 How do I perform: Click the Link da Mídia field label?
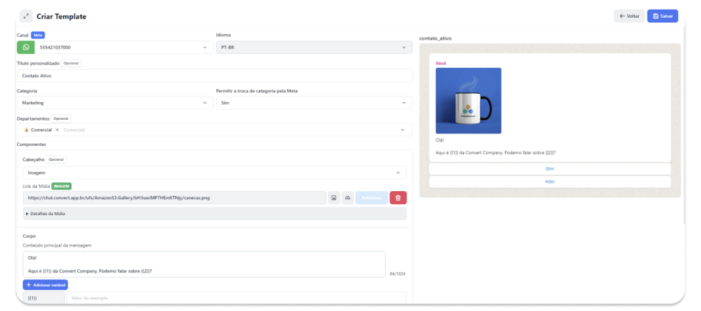coord(36,186)
